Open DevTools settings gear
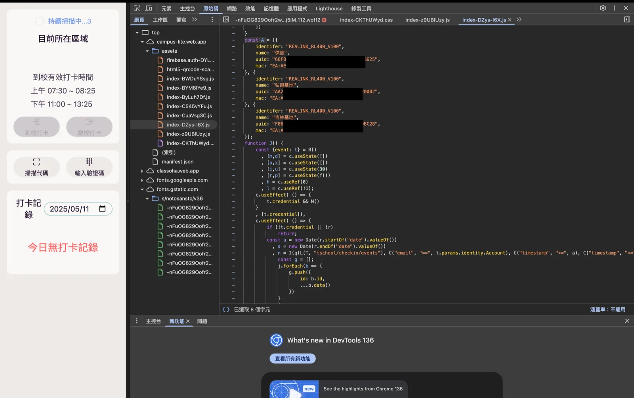 tap(603, 8)
